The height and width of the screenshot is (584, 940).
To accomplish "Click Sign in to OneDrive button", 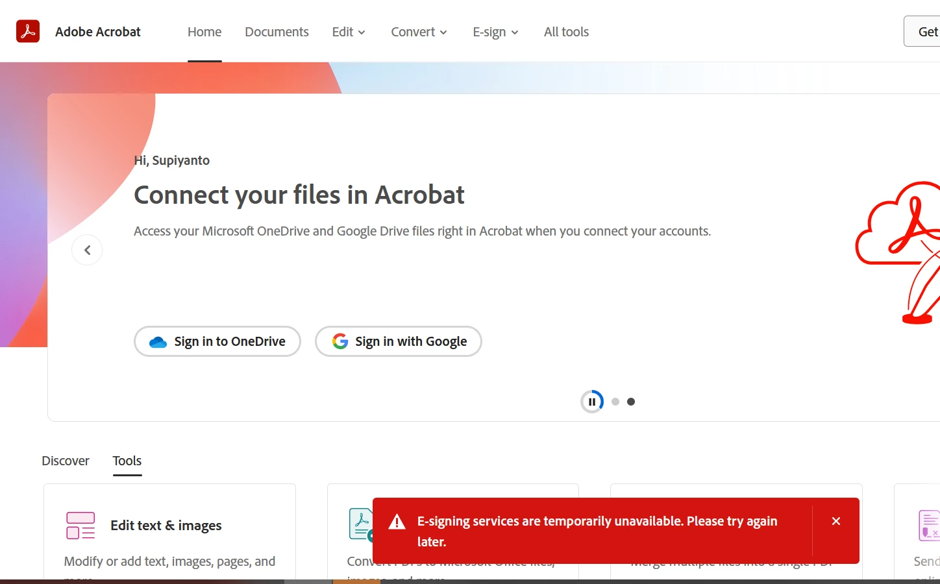I will tap(217, 341).
